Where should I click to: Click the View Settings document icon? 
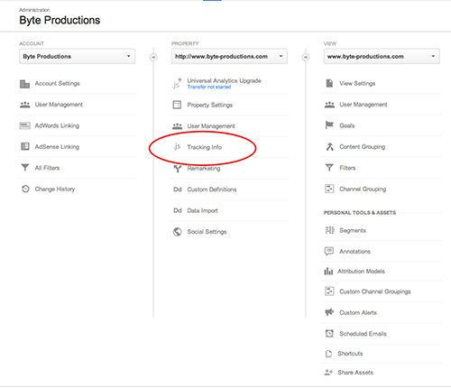tap(329, 83)
